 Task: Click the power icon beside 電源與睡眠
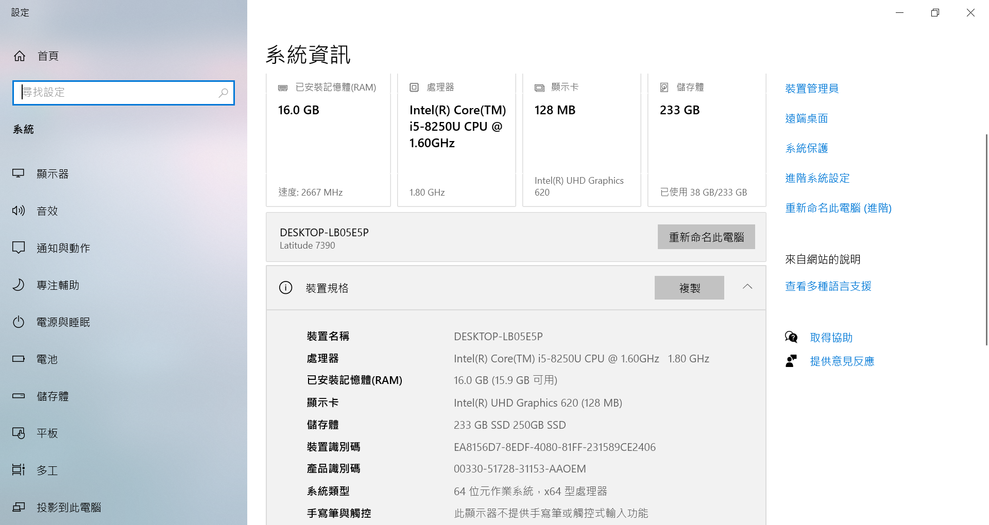(x=19, y=322)
